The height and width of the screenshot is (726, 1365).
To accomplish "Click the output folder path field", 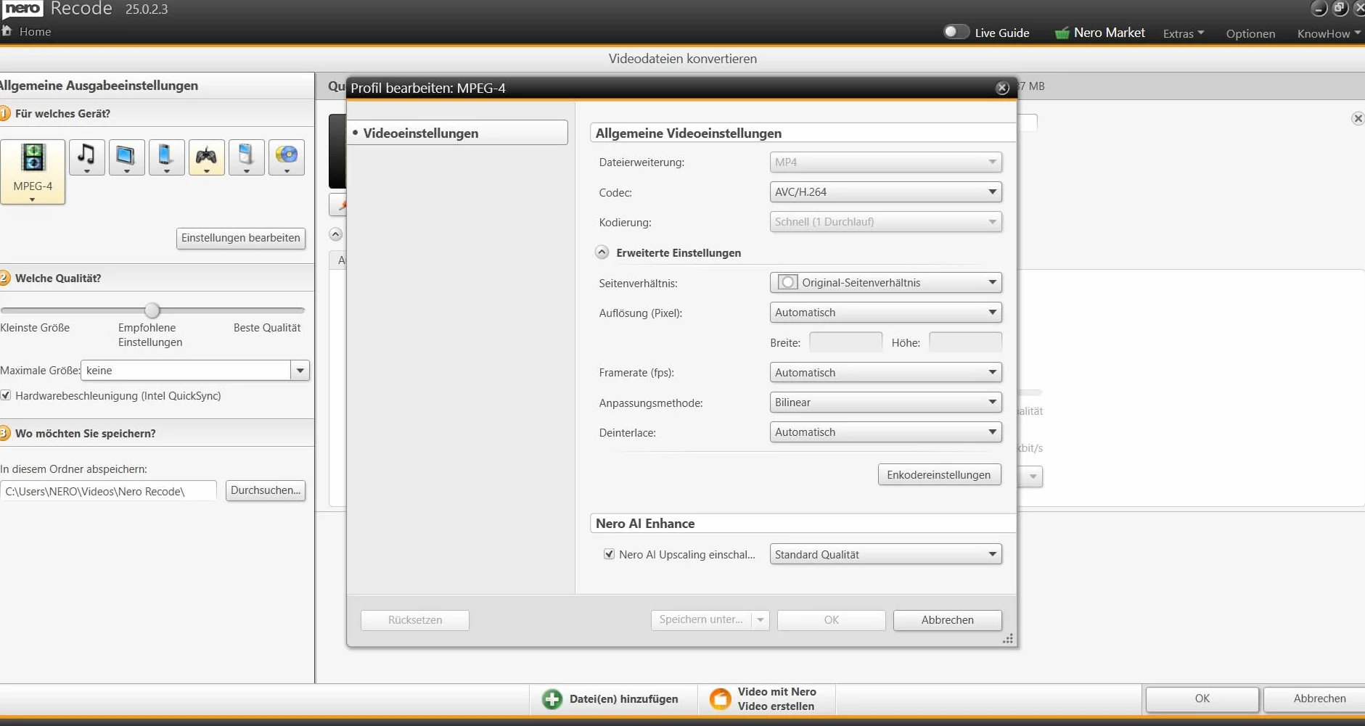I will tap(109, 491).
